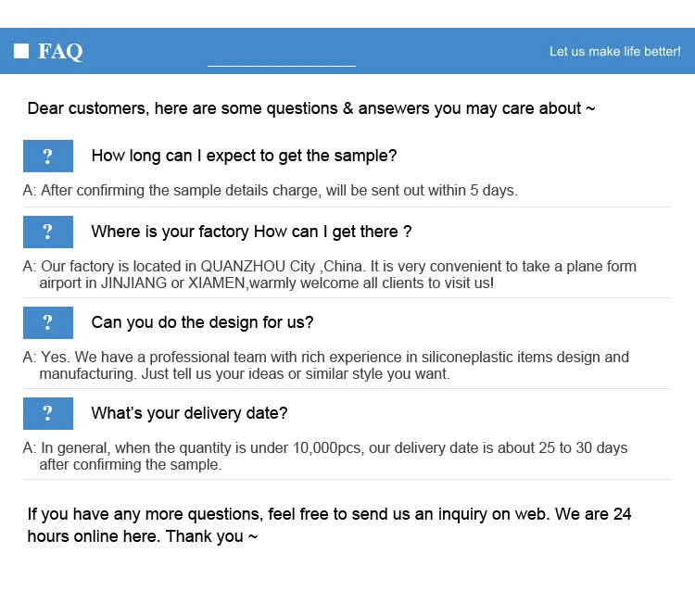695x591 pixels.
Task: Select the FAQ header title
Action: click(x=60, y=51)
